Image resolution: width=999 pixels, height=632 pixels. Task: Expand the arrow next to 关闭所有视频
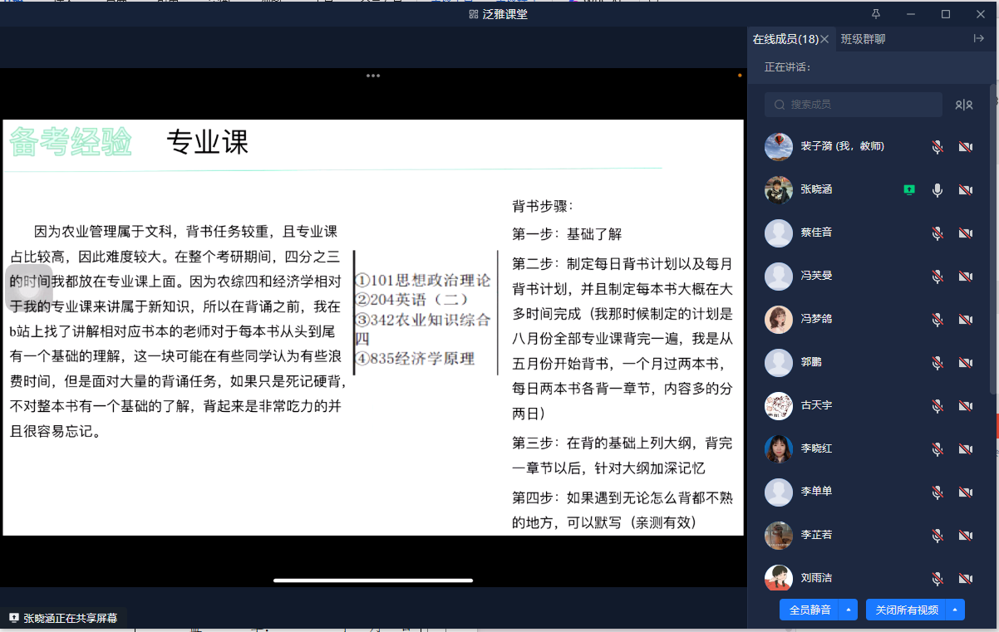coord(956,610)
